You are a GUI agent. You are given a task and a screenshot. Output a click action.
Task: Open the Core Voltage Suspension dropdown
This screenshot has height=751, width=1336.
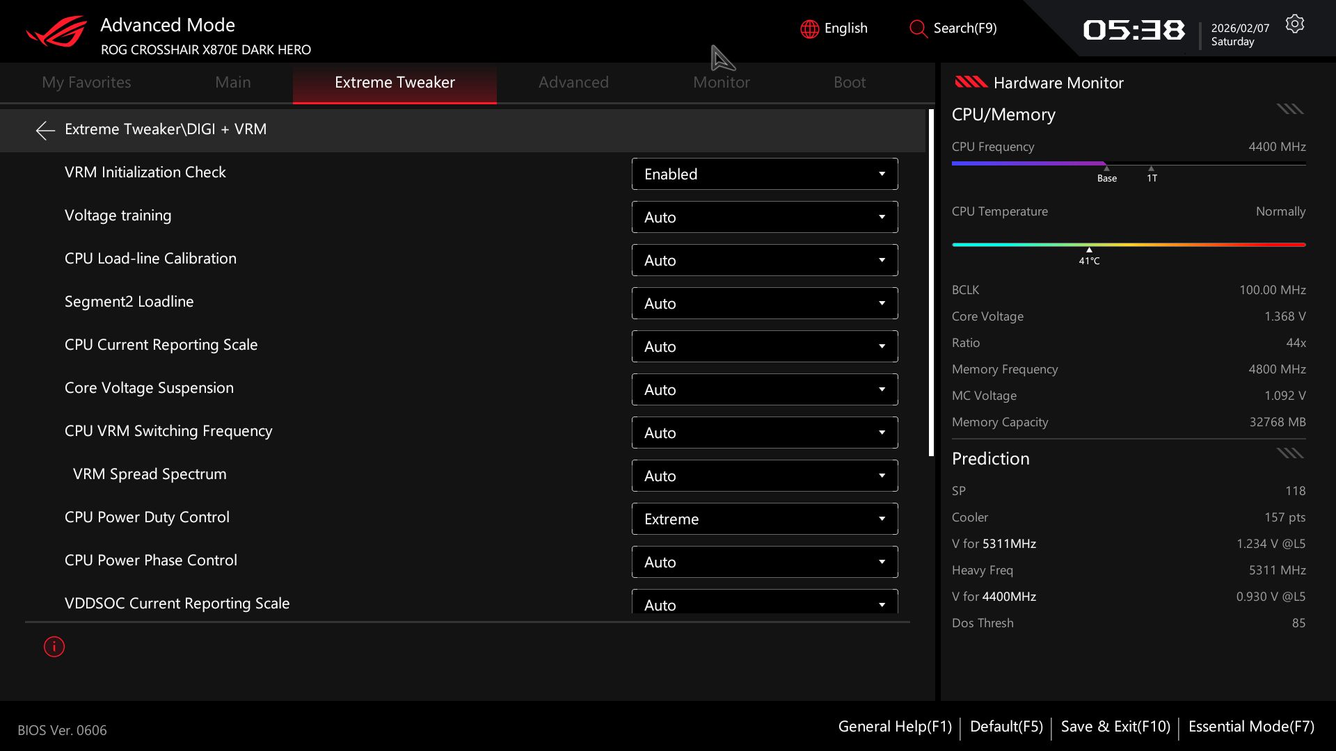[764, 389]
